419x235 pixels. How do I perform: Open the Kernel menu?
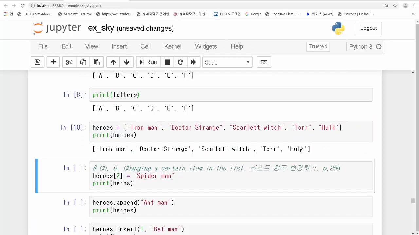(x=173, y=46)
